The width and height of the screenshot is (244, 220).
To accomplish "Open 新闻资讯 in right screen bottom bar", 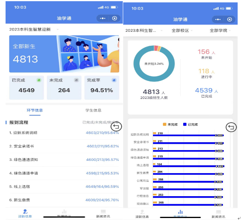I will [x=218, y=214].
